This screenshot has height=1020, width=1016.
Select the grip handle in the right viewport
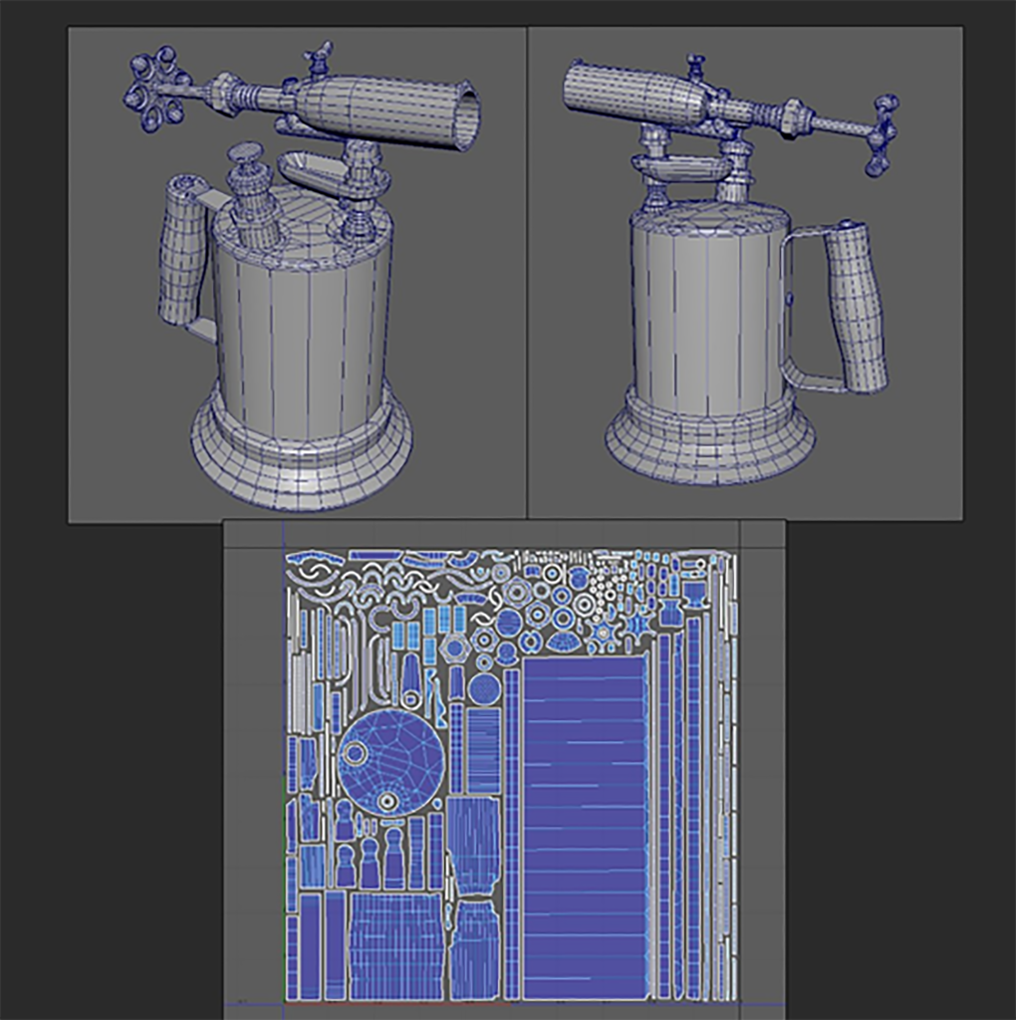(x=856, y=308)
